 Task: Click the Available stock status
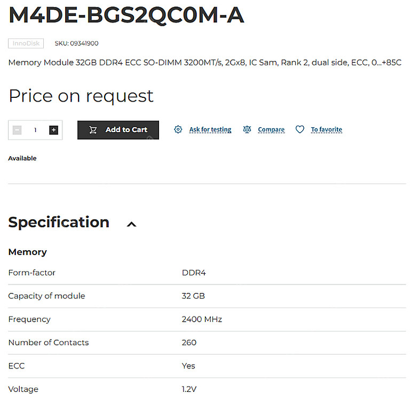click(x=22, y=158)
